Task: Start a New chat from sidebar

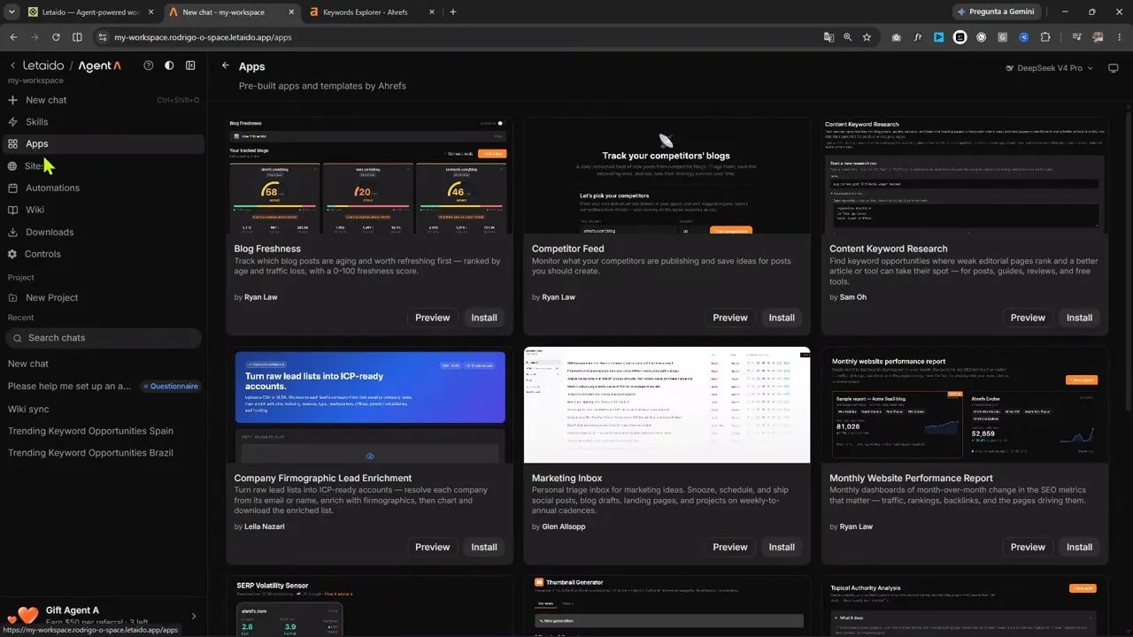Action: point(104,100)
